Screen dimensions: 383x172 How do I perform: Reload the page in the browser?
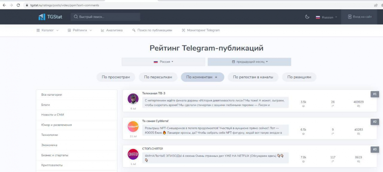tap(18, 5)
